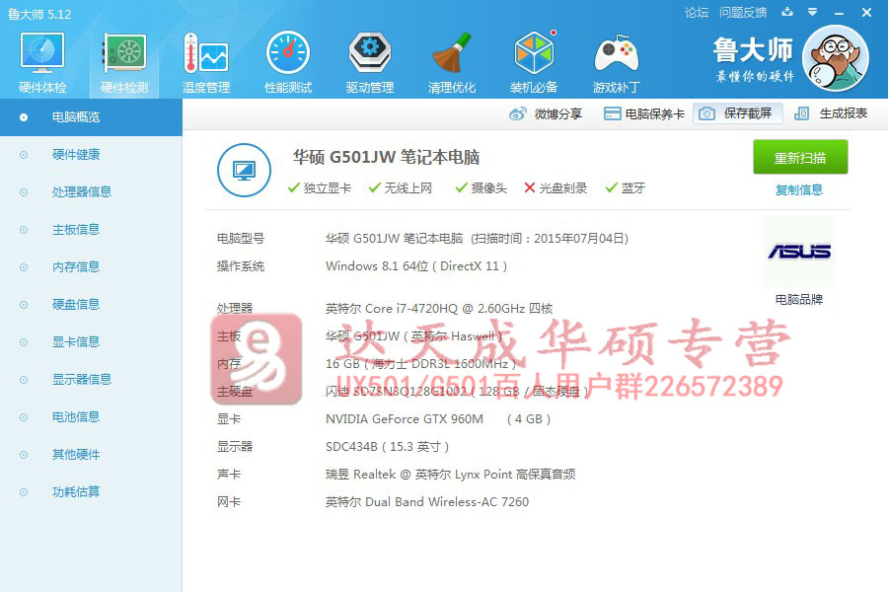The width and height of the screenshot is (888, 592).
Task: Click the 无线上网 check mark
Action: tap(374, 188)
